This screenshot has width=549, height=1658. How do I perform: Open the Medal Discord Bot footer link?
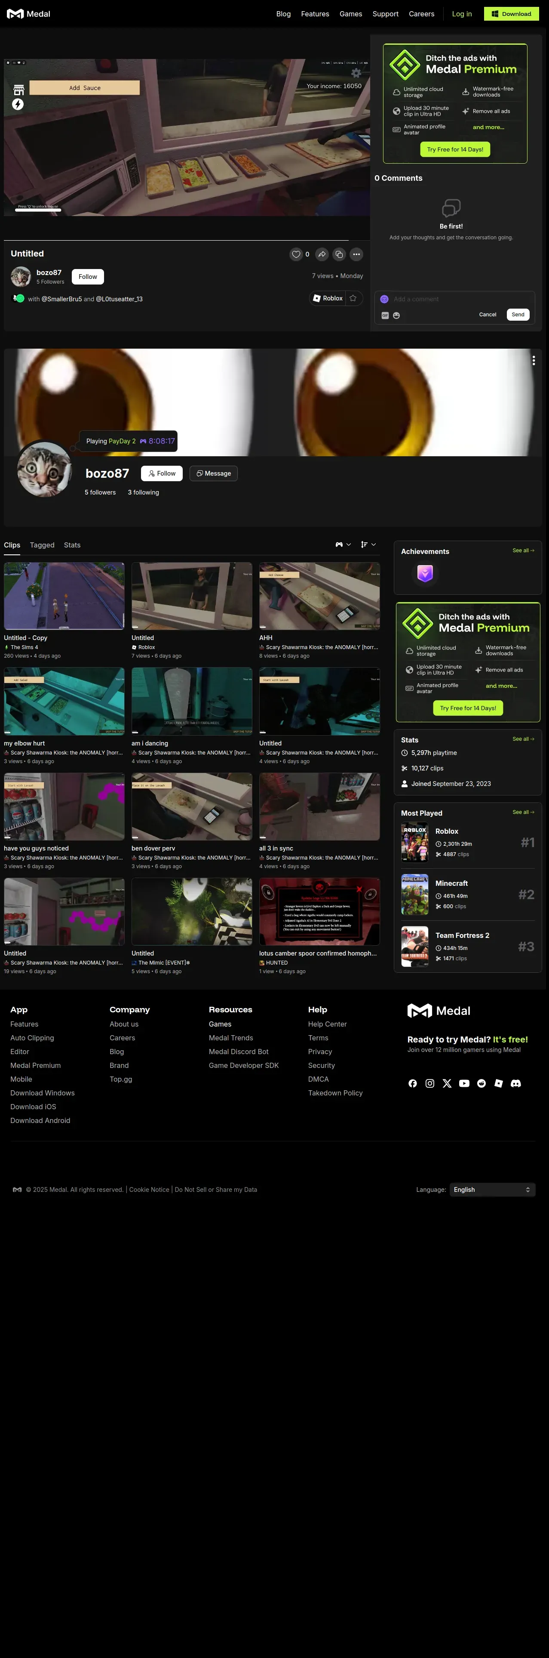239,1052
